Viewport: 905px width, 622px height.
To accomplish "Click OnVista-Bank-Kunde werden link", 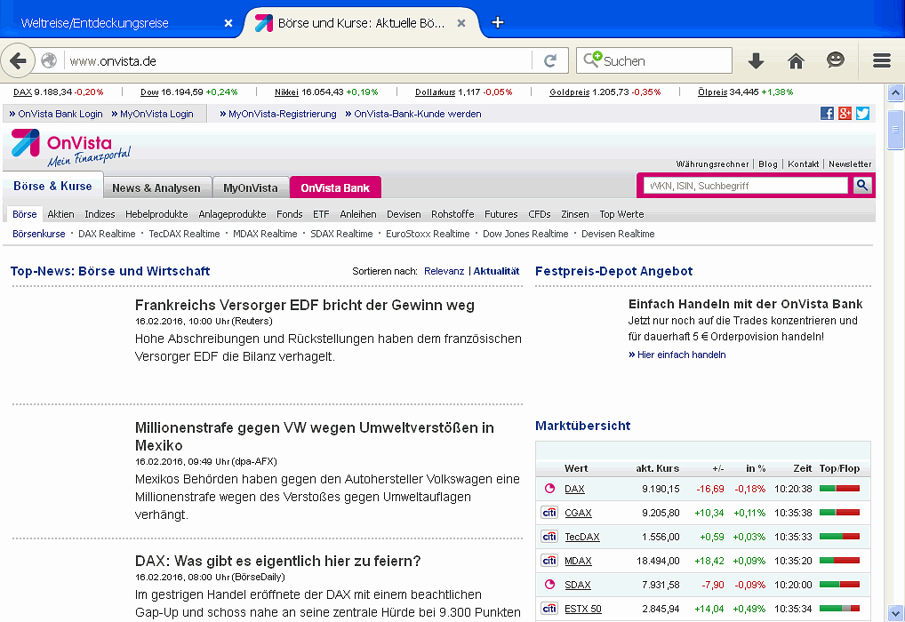I will [x=417, y=114].
